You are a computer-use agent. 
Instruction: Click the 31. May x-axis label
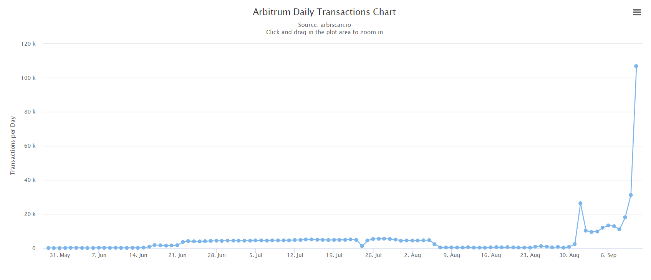pyautogui.click(x=60, y=255)
